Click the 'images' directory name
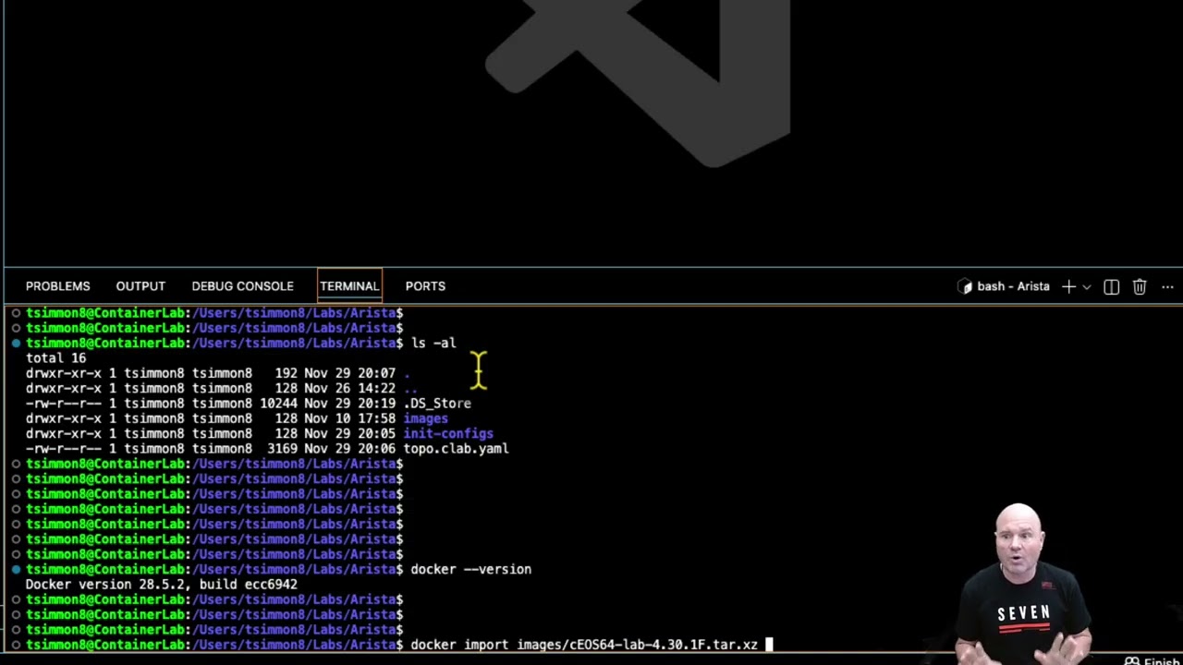Image resolution: width=1183 pixels, height=665 pixels. pyautogui.click(x=425, y=418)
